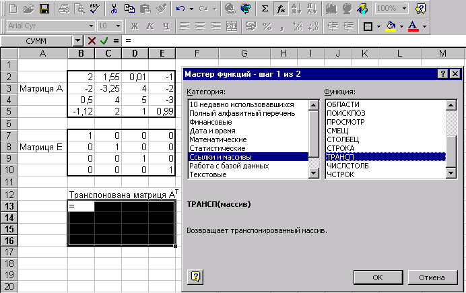
Task: Click Отмена in function wizard
Action: click(x=432, y=278)
